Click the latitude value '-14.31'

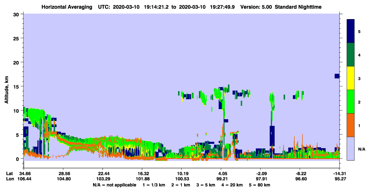(339, 174)
